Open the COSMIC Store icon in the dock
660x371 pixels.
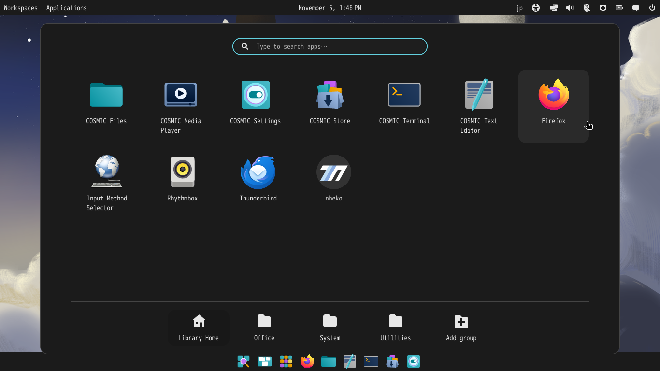pyautogui.click(x=392, y=361)
